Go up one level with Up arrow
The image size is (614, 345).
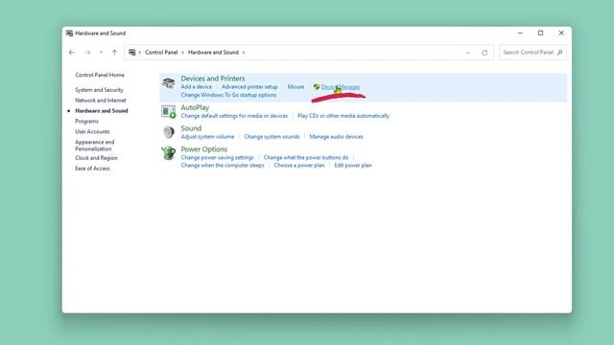114,53
